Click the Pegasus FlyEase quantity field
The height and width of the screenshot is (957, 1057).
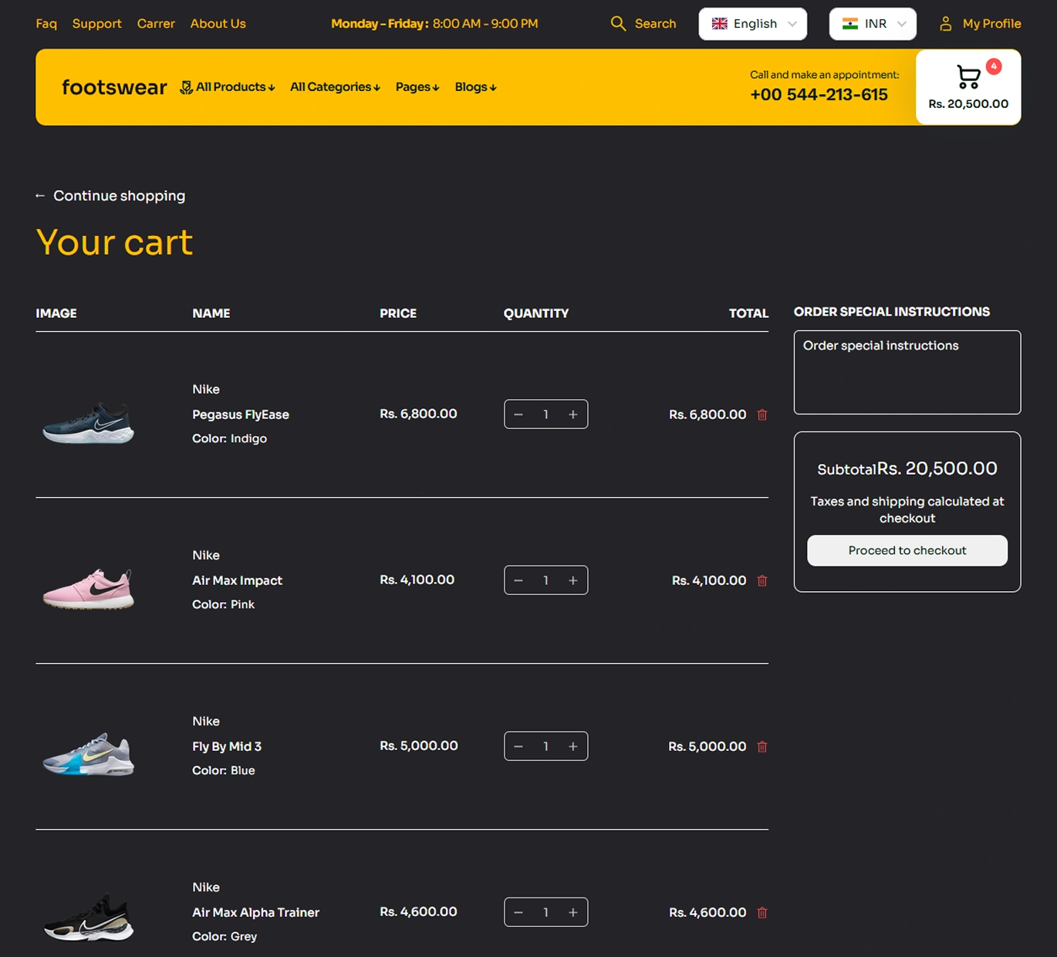(x=545, y=414)
